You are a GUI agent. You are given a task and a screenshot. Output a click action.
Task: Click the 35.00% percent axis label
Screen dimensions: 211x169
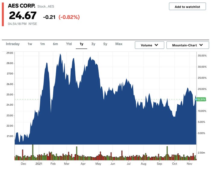pyautogui.click(x=202, y=56)
